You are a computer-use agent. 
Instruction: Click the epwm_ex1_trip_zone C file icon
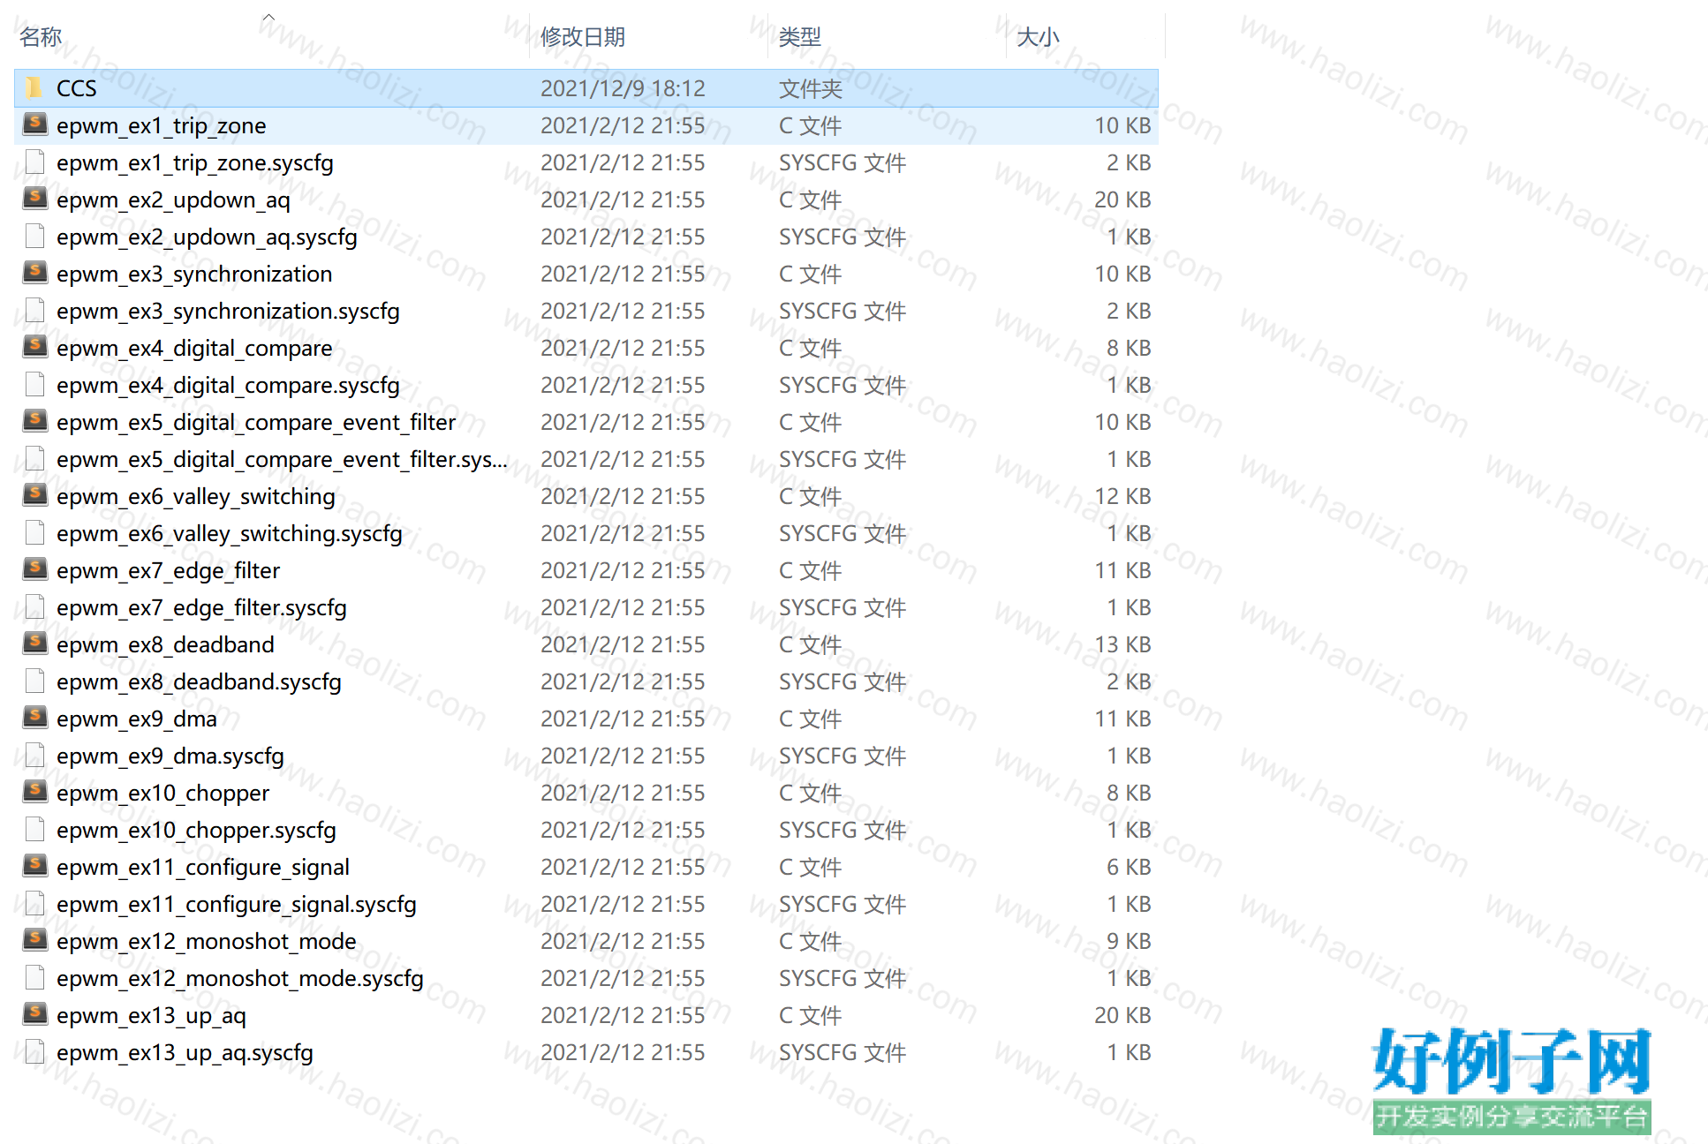click(x=34, y=124)
